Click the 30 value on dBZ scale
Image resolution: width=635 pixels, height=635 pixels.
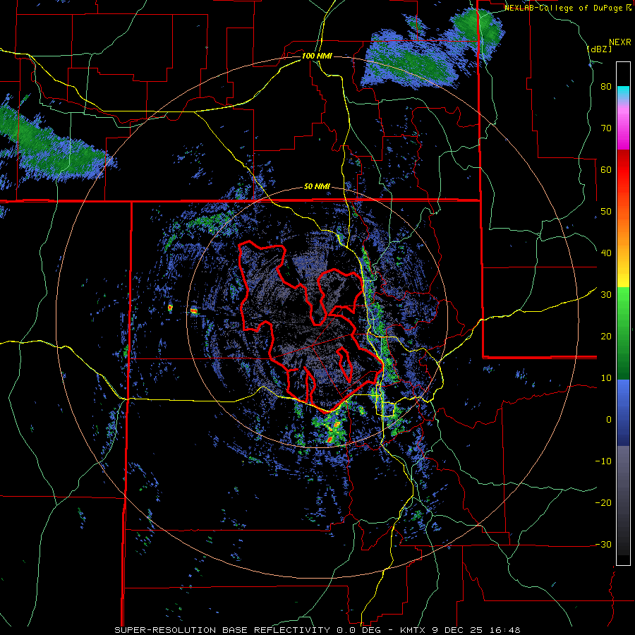pos(606,295)
